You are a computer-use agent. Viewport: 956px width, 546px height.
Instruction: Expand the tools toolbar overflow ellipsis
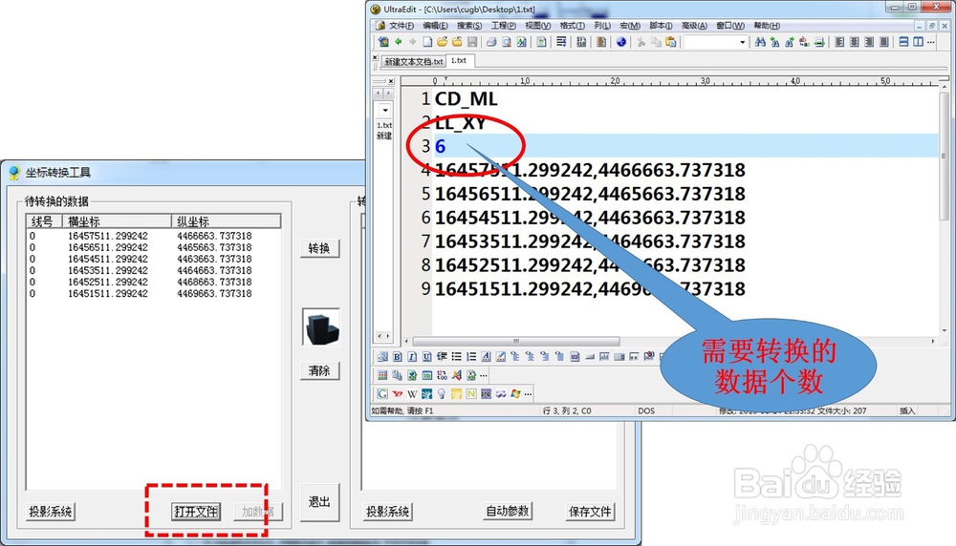(x=484, y=375)
